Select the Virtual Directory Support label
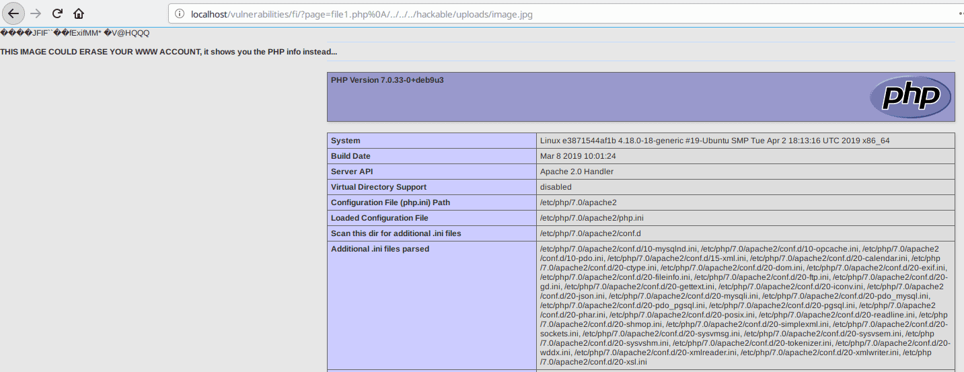 (378, 187)
